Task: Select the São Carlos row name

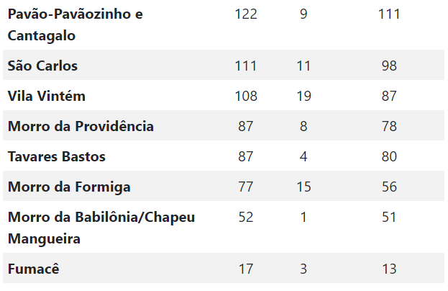Action: (42, 66)
